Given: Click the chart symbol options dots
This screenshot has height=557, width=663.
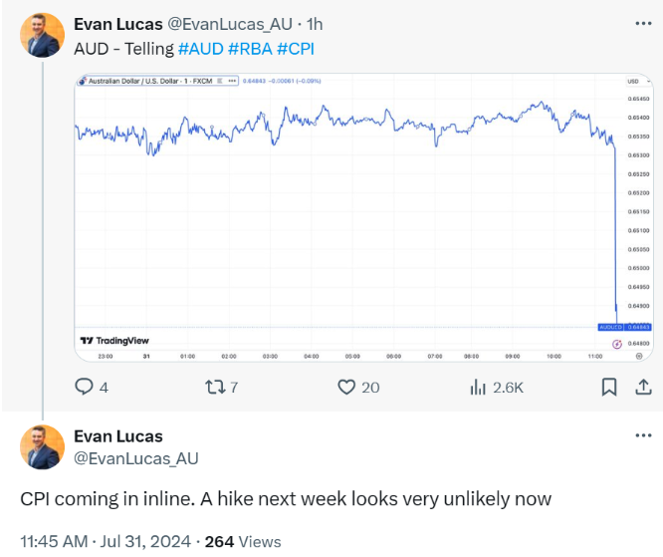Looking at the screenshot, I should tap(232, 81).
